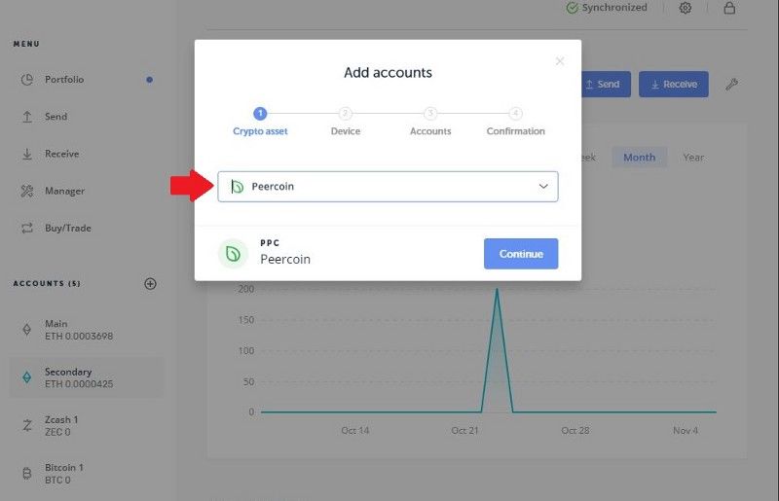Click the Buy/Trade exchange arrows icon

click(27, 228)
